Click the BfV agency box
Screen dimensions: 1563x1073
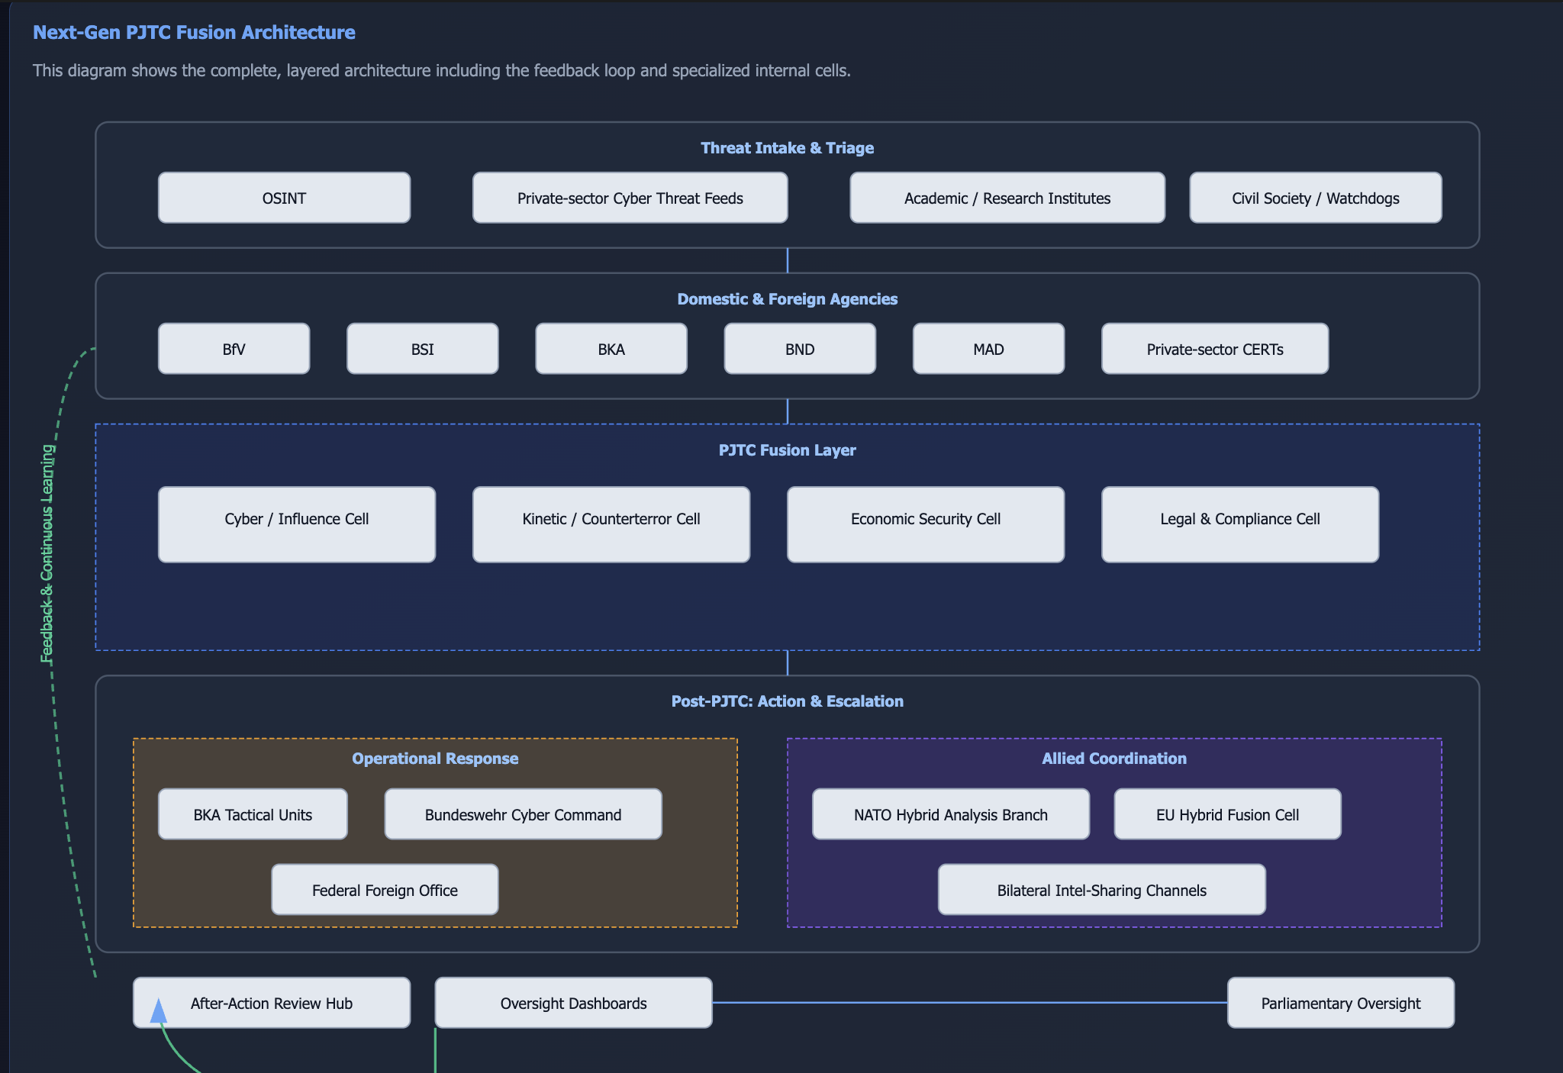pyautogui.click(x=234, y=349)
